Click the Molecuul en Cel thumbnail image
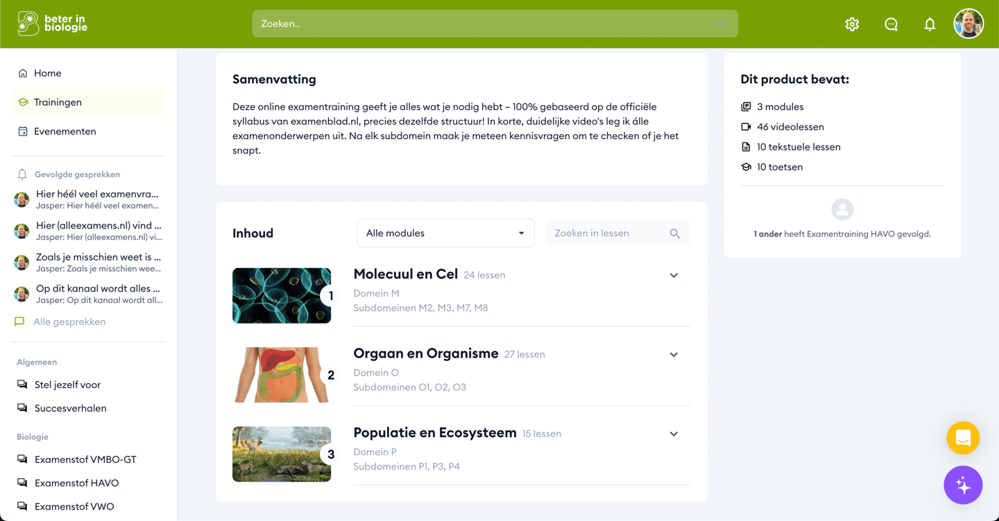This screenshot has height=521, width=999. [282, 296]
